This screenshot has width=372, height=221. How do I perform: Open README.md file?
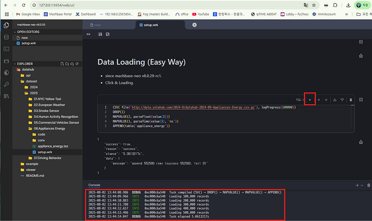[47, 176]
